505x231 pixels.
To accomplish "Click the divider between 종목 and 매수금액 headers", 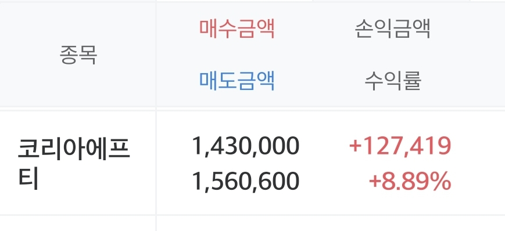I will 156,55.
